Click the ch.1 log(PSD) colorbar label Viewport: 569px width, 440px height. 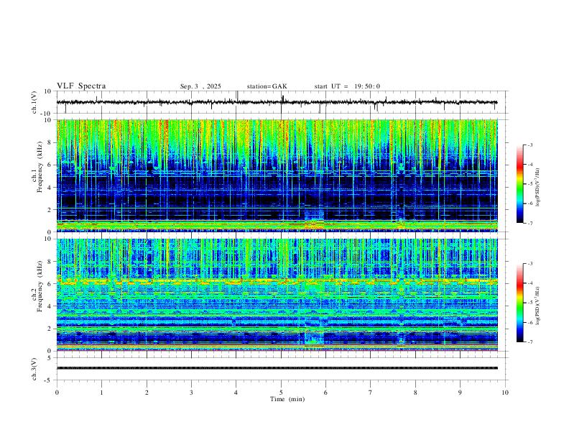[538, 187]
